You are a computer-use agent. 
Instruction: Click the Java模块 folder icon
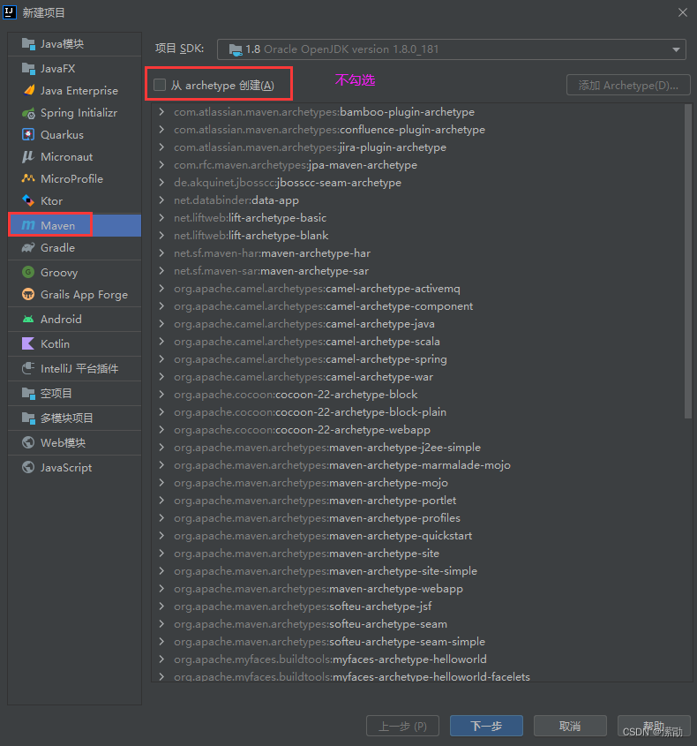28,44
